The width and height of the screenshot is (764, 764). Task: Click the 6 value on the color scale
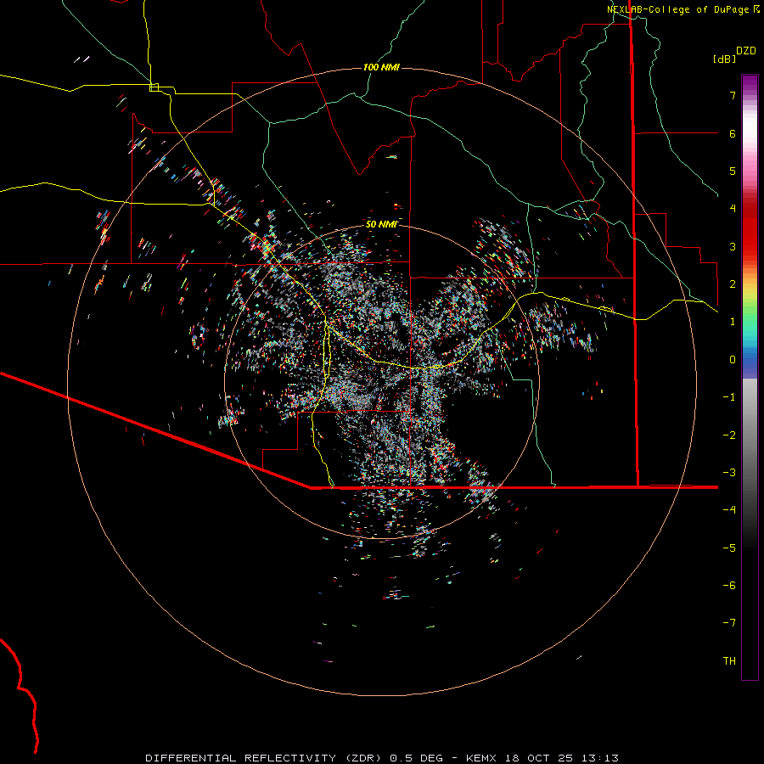pyautogui.click(x=732, y=133)
